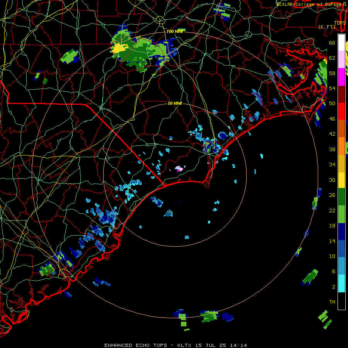Click the "100 NMI" range ring label
The image size is (348, 348).
click(175, 31)
